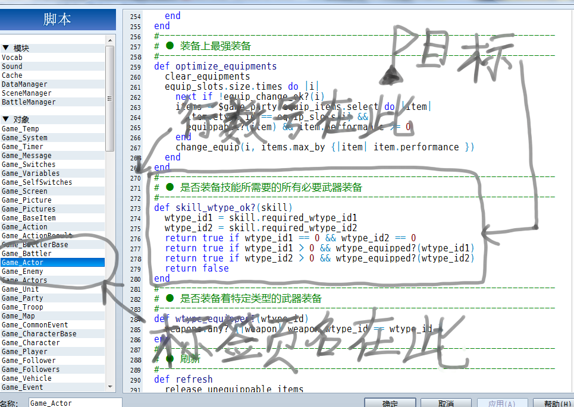
Task: Click the script list scroll-up arrow
Action: (110, 39)
